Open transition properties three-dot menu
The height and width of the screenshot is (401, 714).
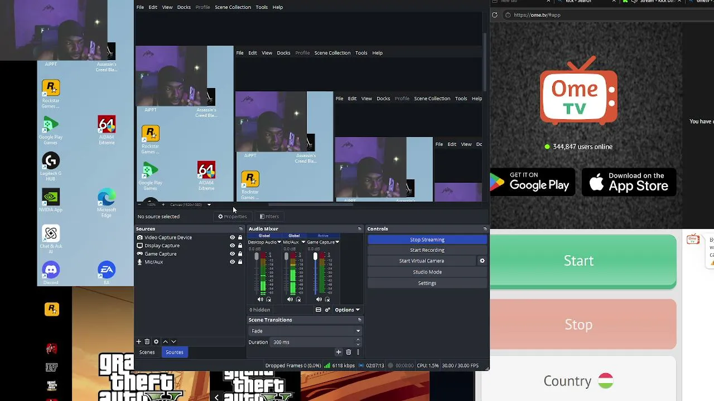point(358,352)
